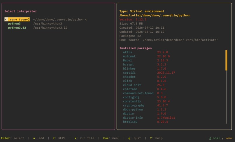Viewport: 235px width, 142px height.
Task: Click the packages list scrollbar thumb
Action: point(226,60)
